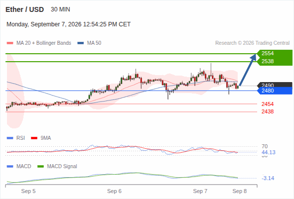This screenshot has width=294, height=199.
Task: Click the RSI blue legend marker
Action: tap(10, 138)
